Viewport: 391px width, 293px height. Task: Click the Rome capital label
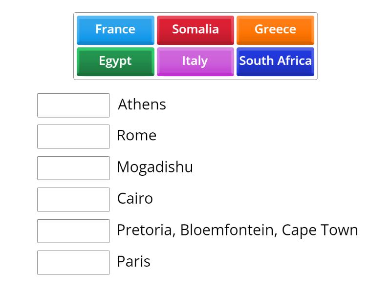(x=136, y=135)
